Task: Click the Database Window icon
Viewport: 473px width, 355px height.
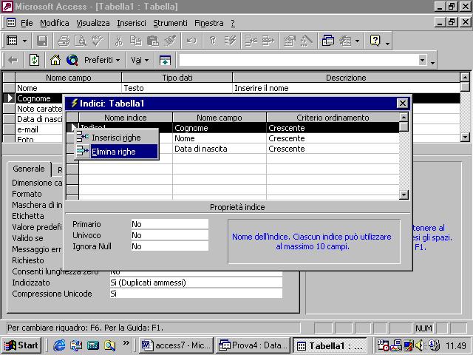Action: click(328, 41)
